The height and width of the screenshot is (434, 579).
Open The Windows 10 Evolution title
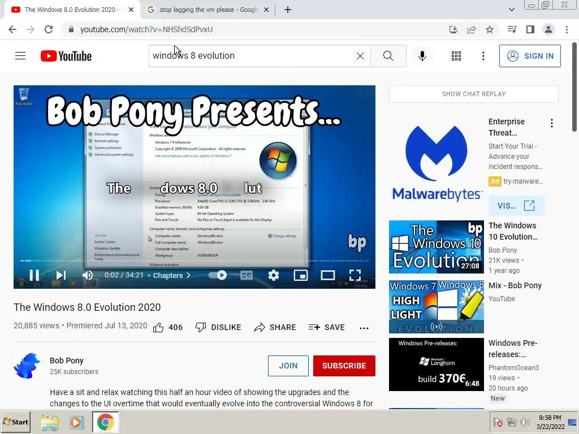click(x=513, y=231)
